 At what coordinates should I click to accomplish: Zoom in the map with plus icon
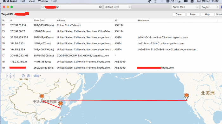click(28, 76)
